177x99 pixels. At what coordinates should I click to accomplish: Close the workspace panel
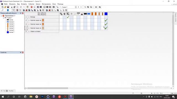click(x=23, y=13)
